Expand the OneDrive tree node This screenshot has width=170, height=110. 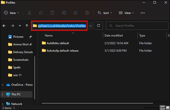click(x=3, y=85)
